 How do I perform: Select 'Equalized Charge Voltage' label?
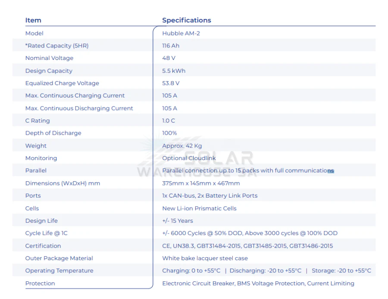pos(62,83)
